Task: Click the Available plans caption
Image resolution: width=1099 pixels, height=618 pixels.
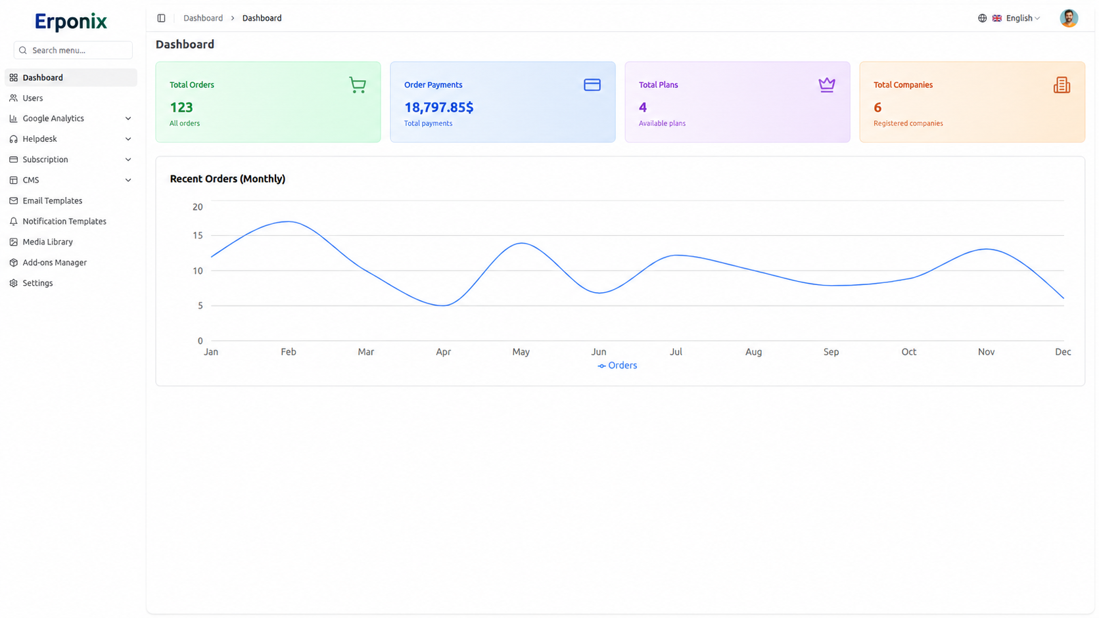Action: click(x=662, y=123)
